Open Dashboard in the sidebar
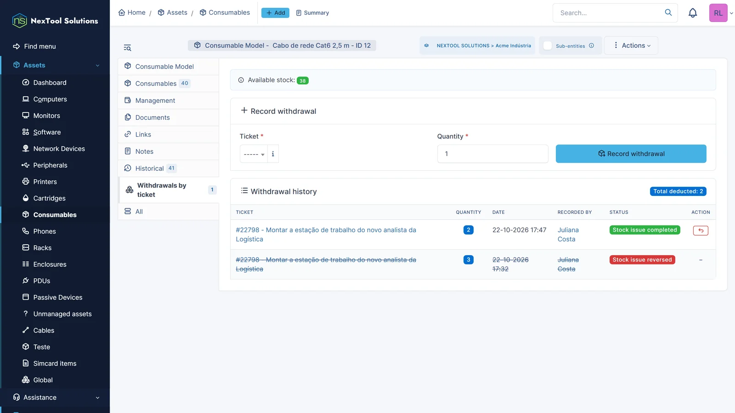 pos(50,83)
